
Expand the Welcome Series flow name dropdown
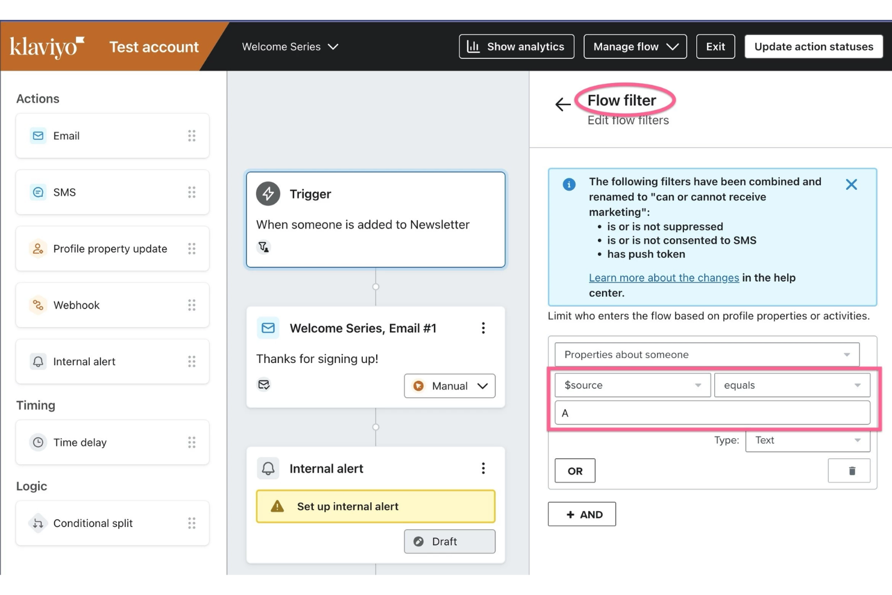[x=290, y=47]
